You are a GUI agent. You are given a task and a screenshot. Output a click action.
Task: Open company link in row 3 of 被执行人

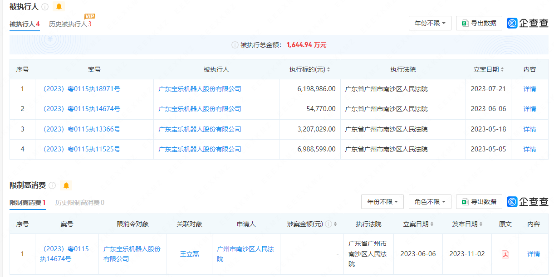click(200, 129)
